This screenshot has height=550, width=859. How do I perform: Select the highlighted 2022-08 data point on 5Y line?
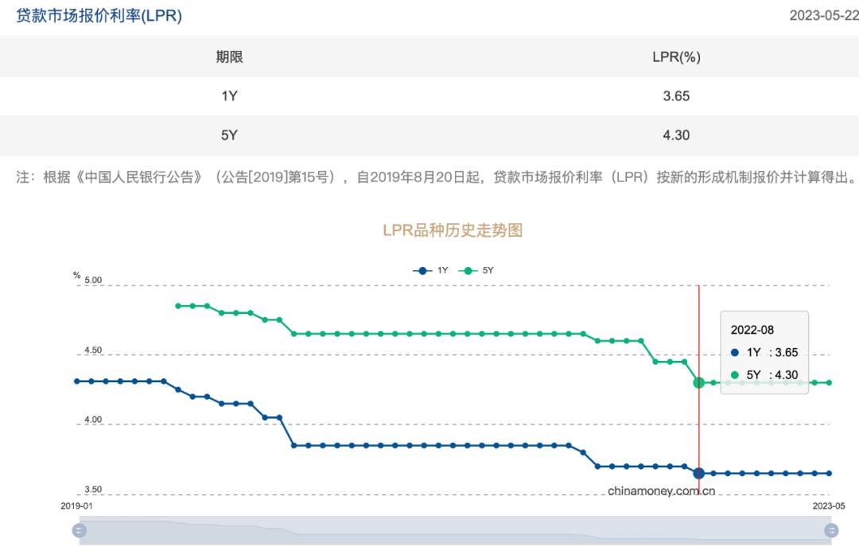[698, 382]
